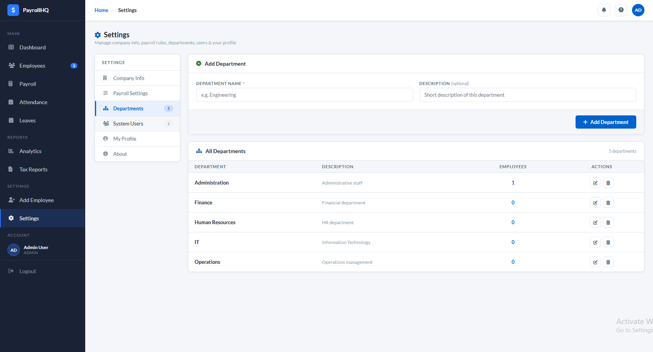Open Dashboard from the sidebar
Screen dimensions: 653x352
point(33,47)
